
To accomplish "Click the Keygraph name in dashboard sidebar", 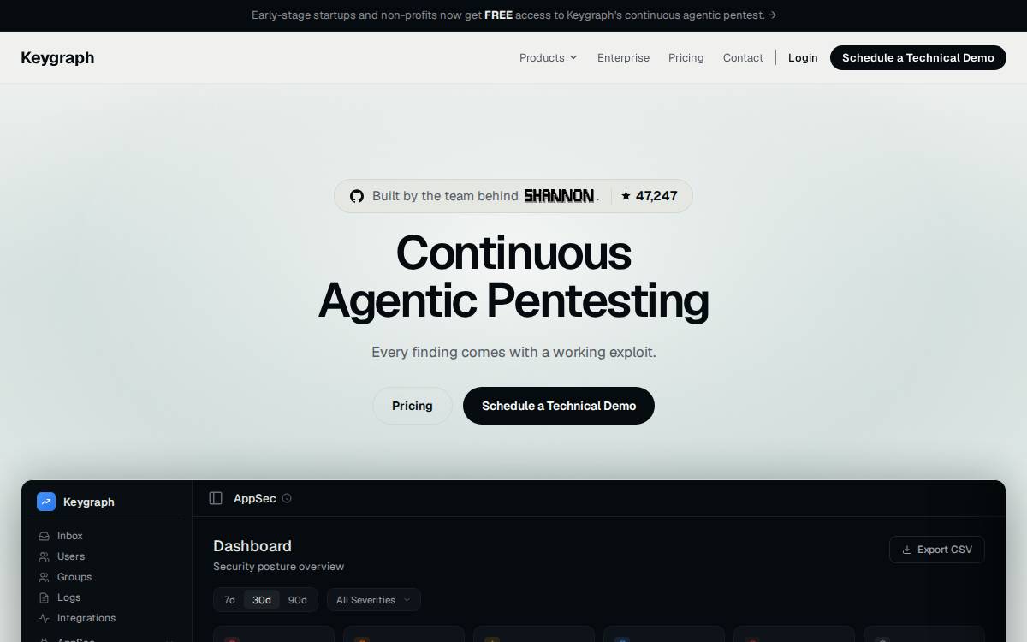I will 89,502.
